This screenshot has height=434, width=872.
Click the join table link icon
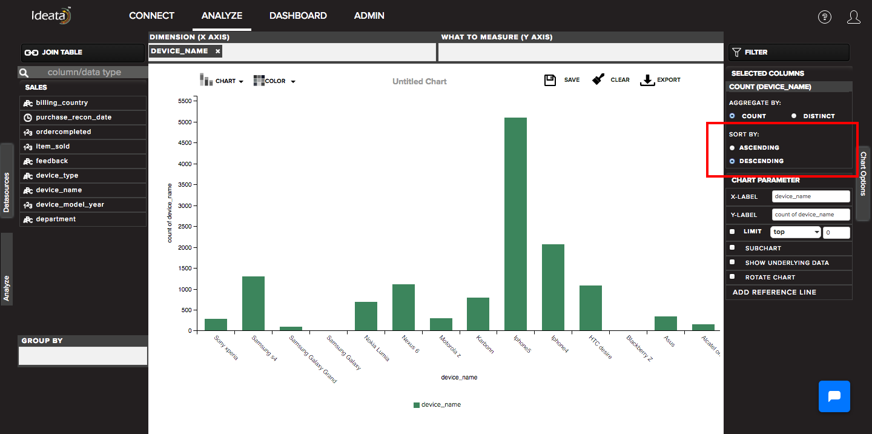(31, 53)
